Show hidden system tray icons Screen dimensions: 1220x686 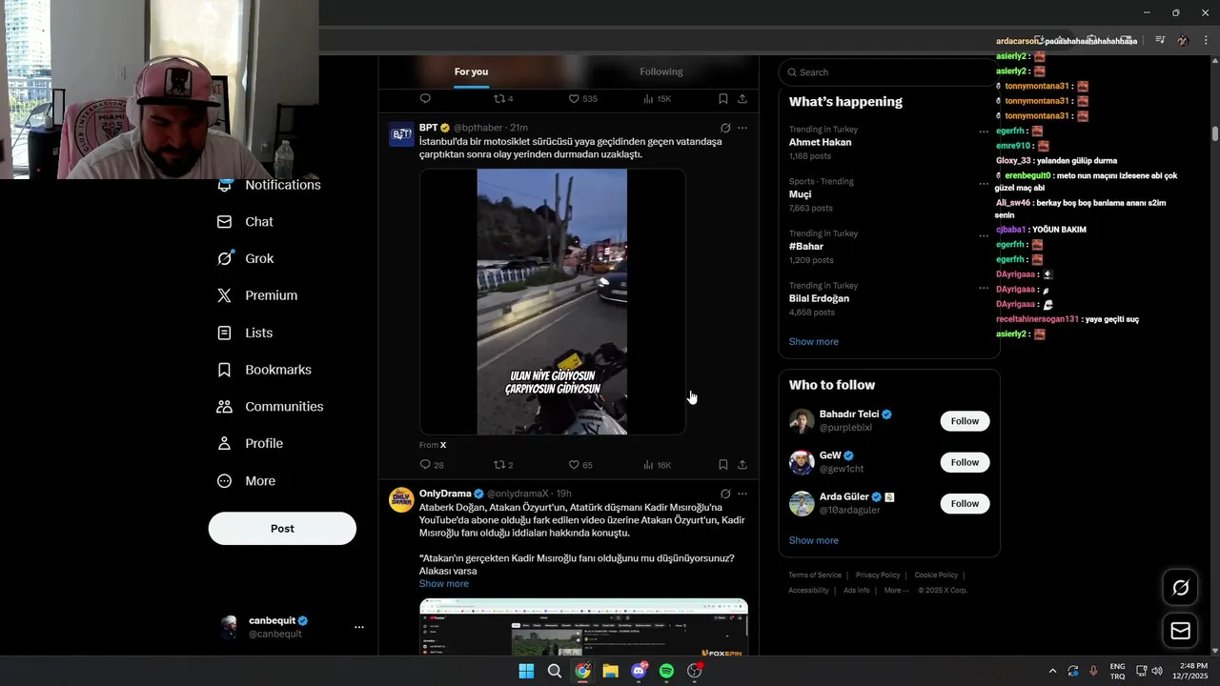tap(1052, 671)
